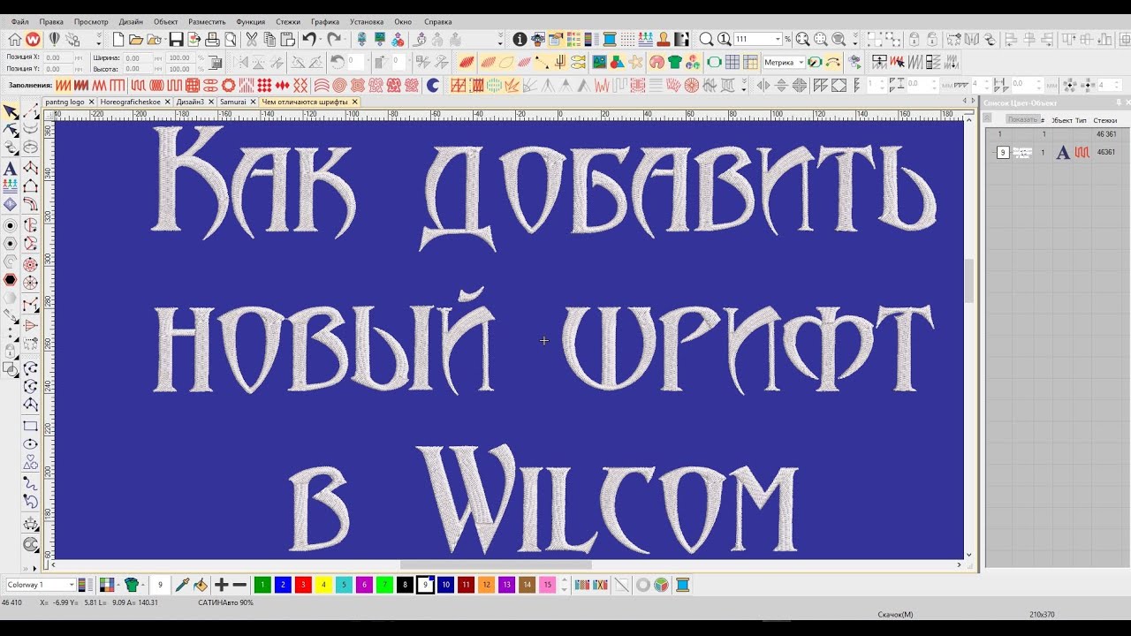Switch to the Horeograficheskoe tab
The height and width of the screenshot is (636, 1131).
tap(131, 102)
